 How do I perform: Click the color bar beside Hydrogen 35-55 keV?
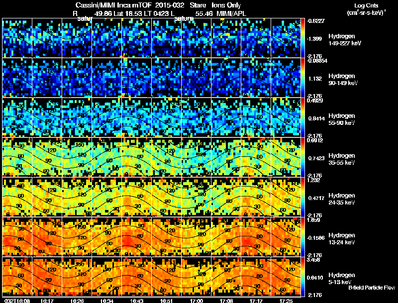pos(302,157)
